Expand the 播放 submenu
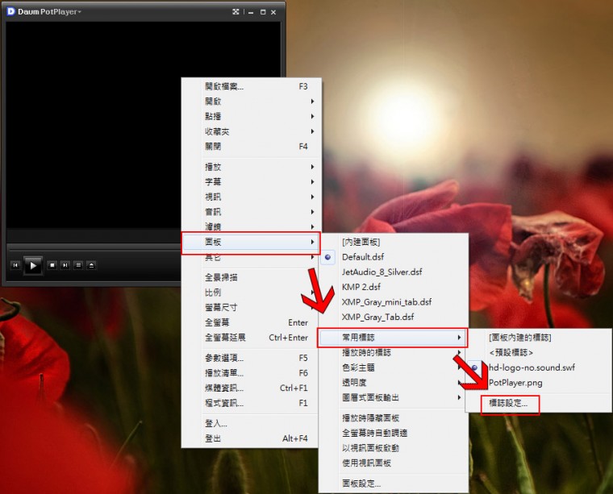 tap(252, 167)
